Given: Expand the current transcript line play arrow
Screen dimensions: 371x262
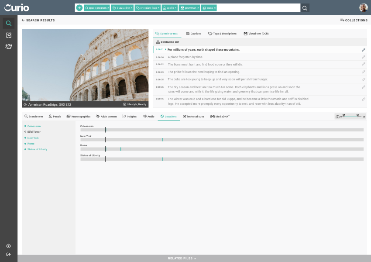Looking at the screenshot, I should click(x=165, y=50).
